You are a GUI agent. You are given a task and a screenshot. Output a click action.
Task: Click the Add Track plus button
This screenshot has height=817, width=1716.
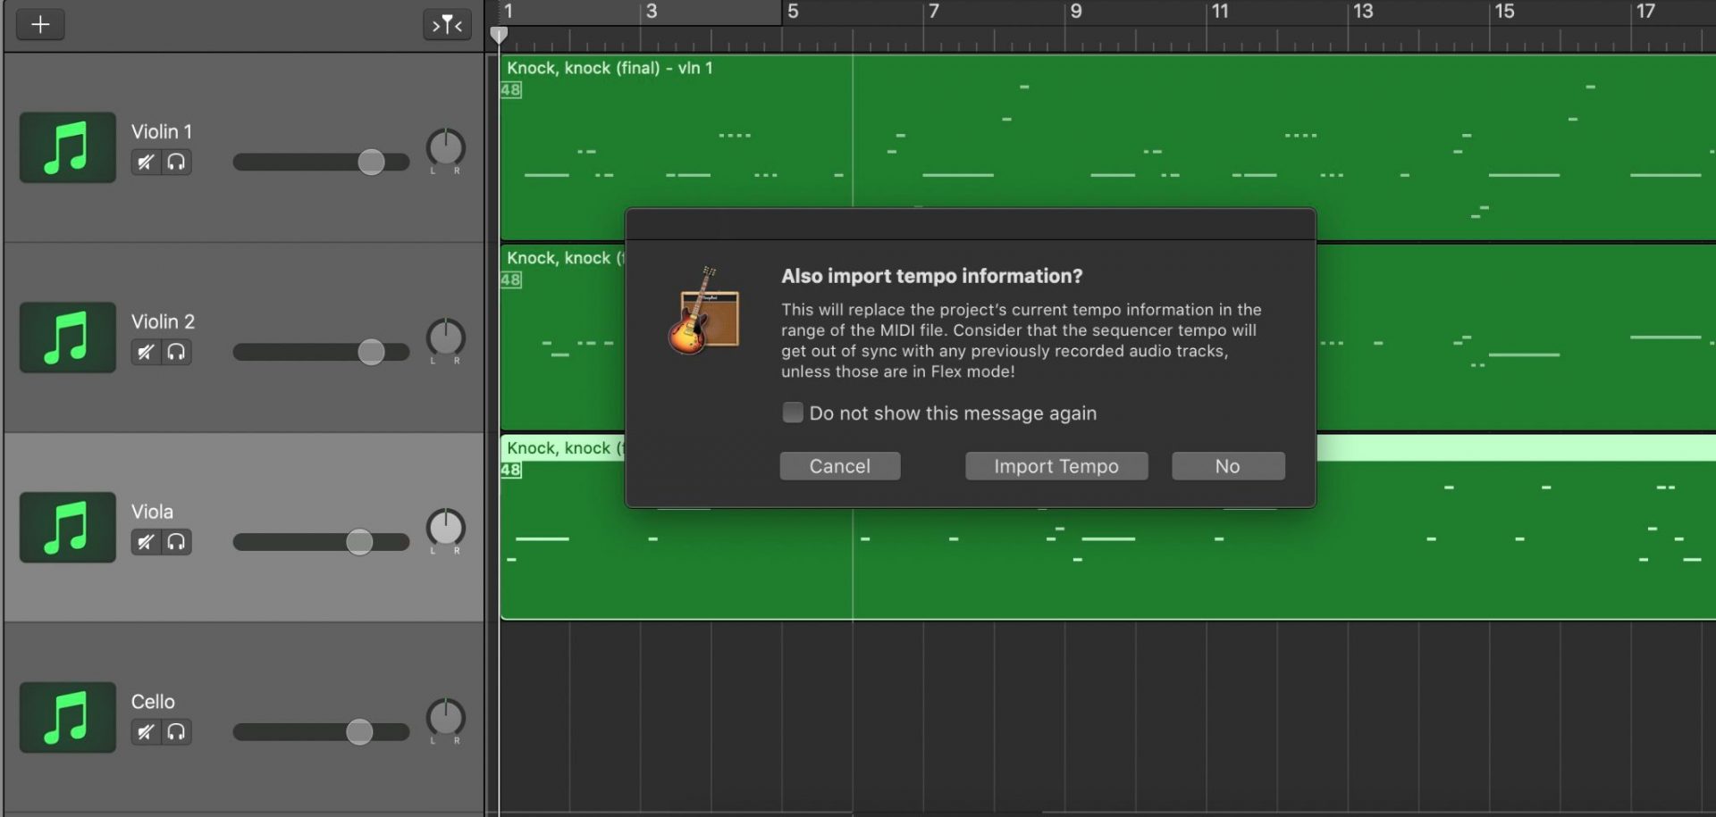39,24
